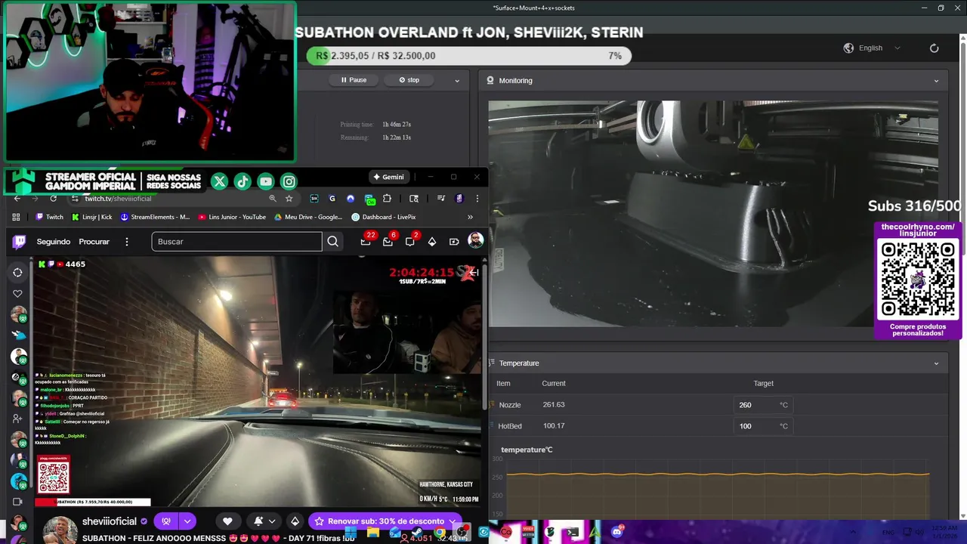Click Renovar sub: 30% de desconto
The image size is (967, 544).
click(x=385, y=521)
